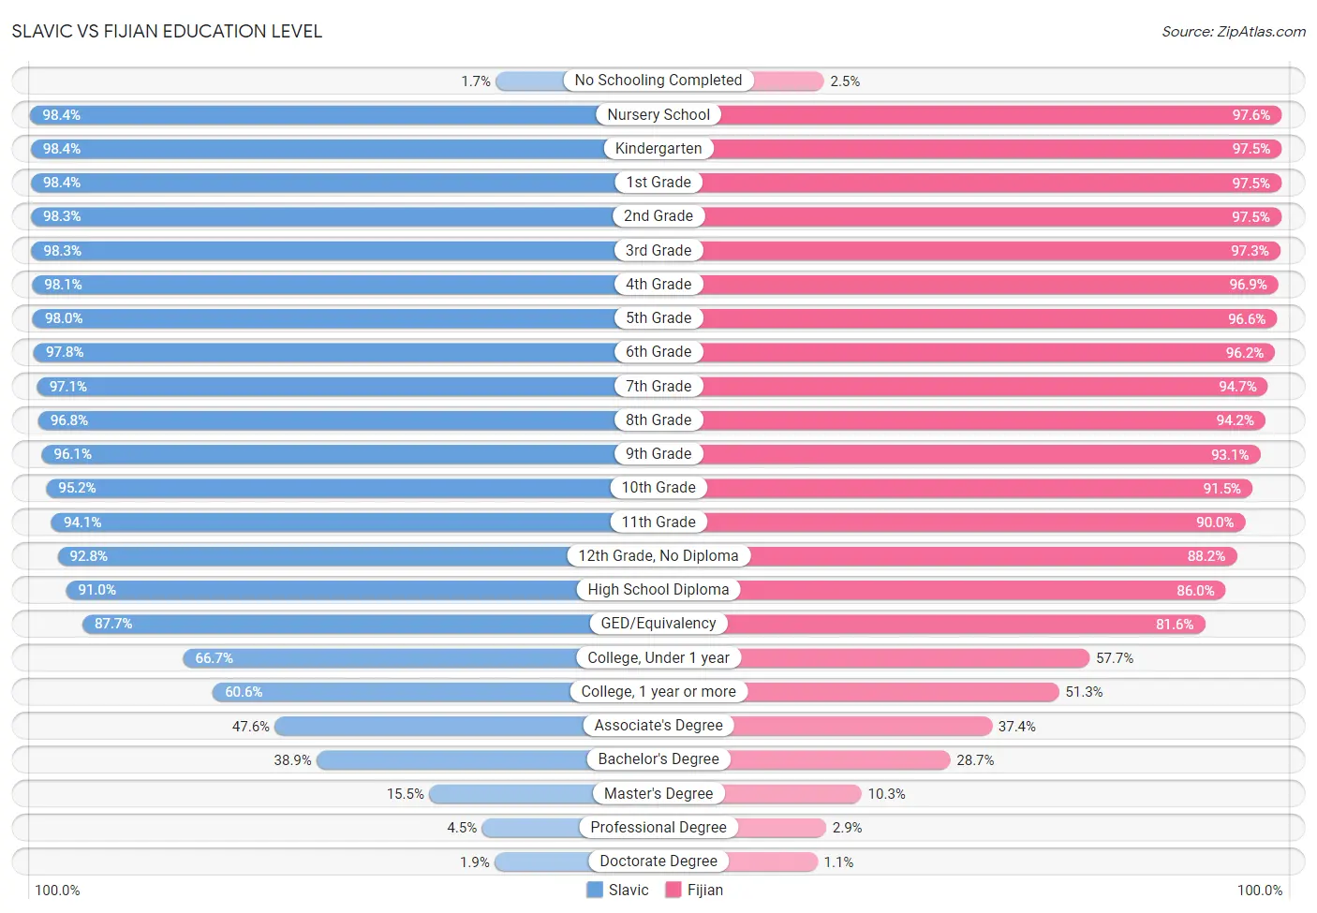Open the Source: ZipAtlas.com link
The image size is (1317, 913).
(1234, 32)
